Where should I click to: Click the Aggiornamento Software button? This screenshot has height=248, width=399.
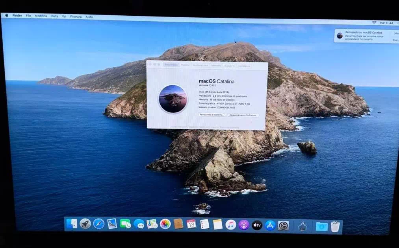(x=243, y=115)
